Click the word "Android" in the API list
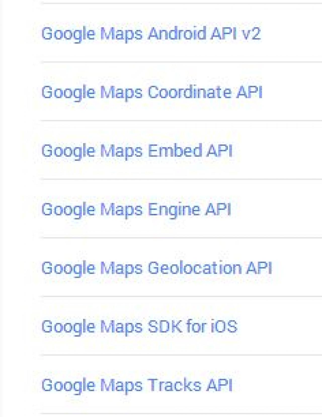Image resolution: width=322 pixels, height=417 pixels. click(x=177, y=33)
